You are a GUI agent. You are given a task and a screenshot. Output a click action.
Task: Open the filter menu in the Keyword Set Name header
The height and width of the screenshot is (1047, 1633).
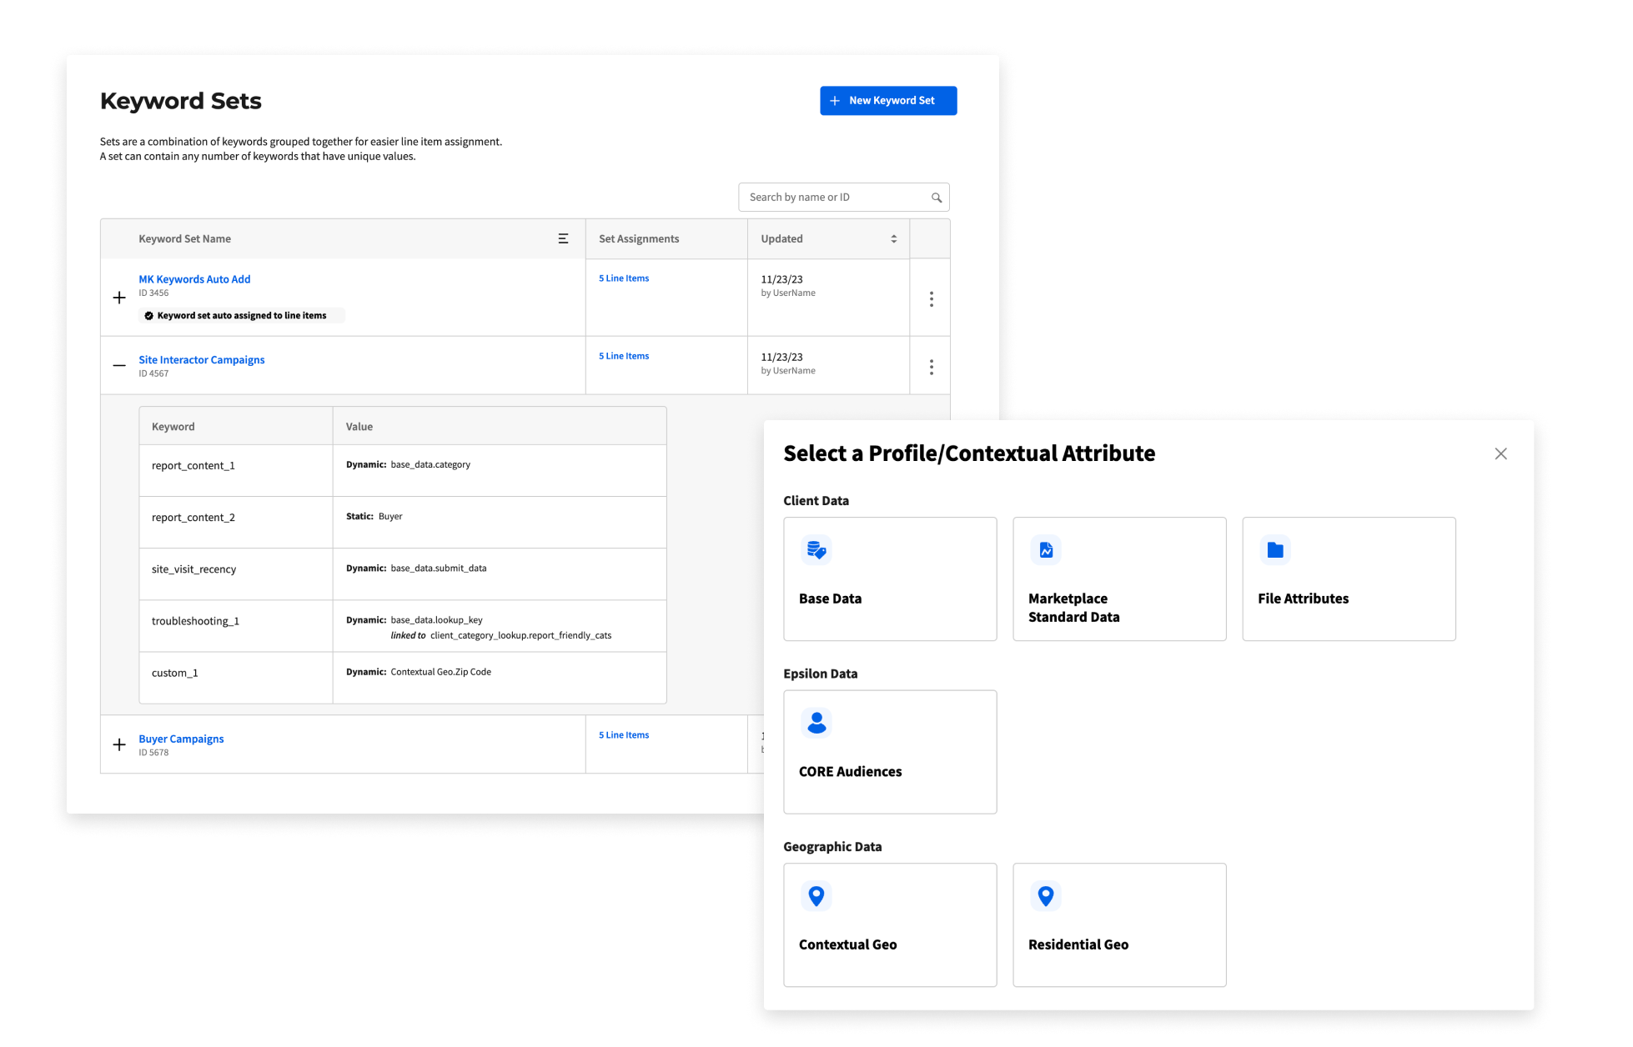tap(563, 238)
